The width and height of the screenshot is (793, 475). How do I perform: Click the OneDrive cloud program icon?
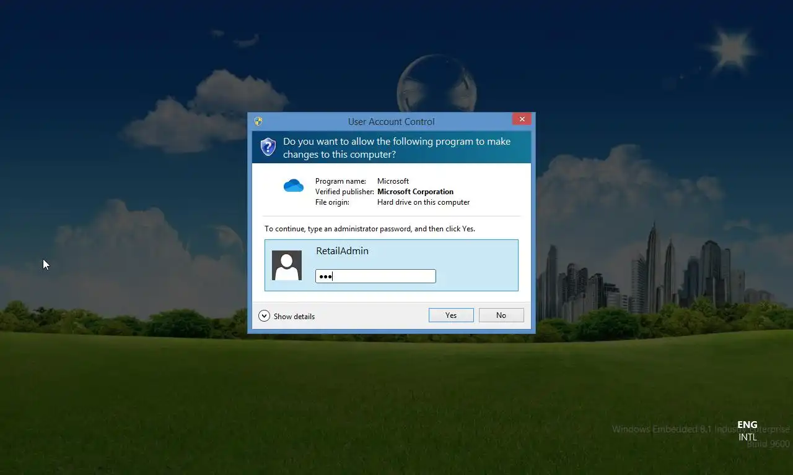(294, 186)
